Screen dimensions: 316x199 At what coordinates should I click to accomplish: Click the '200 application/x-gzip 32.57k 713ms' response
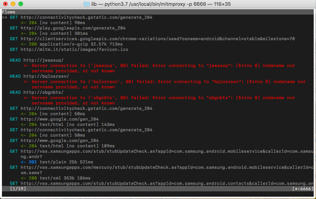[x=72, y=44]
